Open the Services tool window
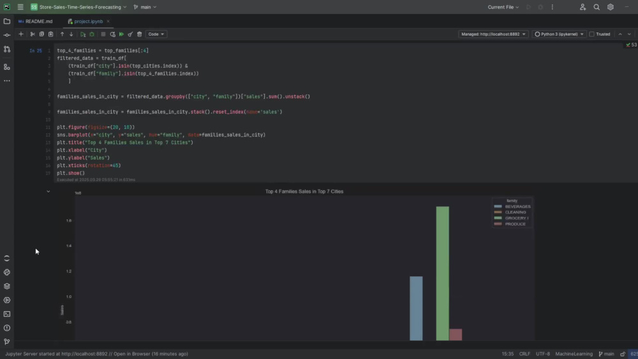Viewport: 638px width, 359px height. click(7, 300)
